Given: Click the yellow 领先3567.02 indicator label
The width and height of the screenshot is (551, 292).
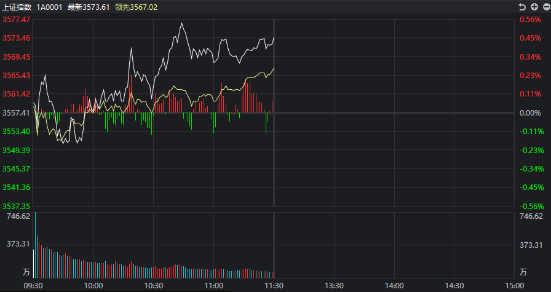Looking at the screenshot, I should click(x=137, y=7).
